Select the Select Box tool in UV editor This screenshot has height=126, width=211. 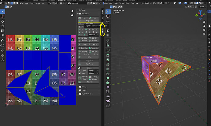pyautogui.click(x=2, y=12)
